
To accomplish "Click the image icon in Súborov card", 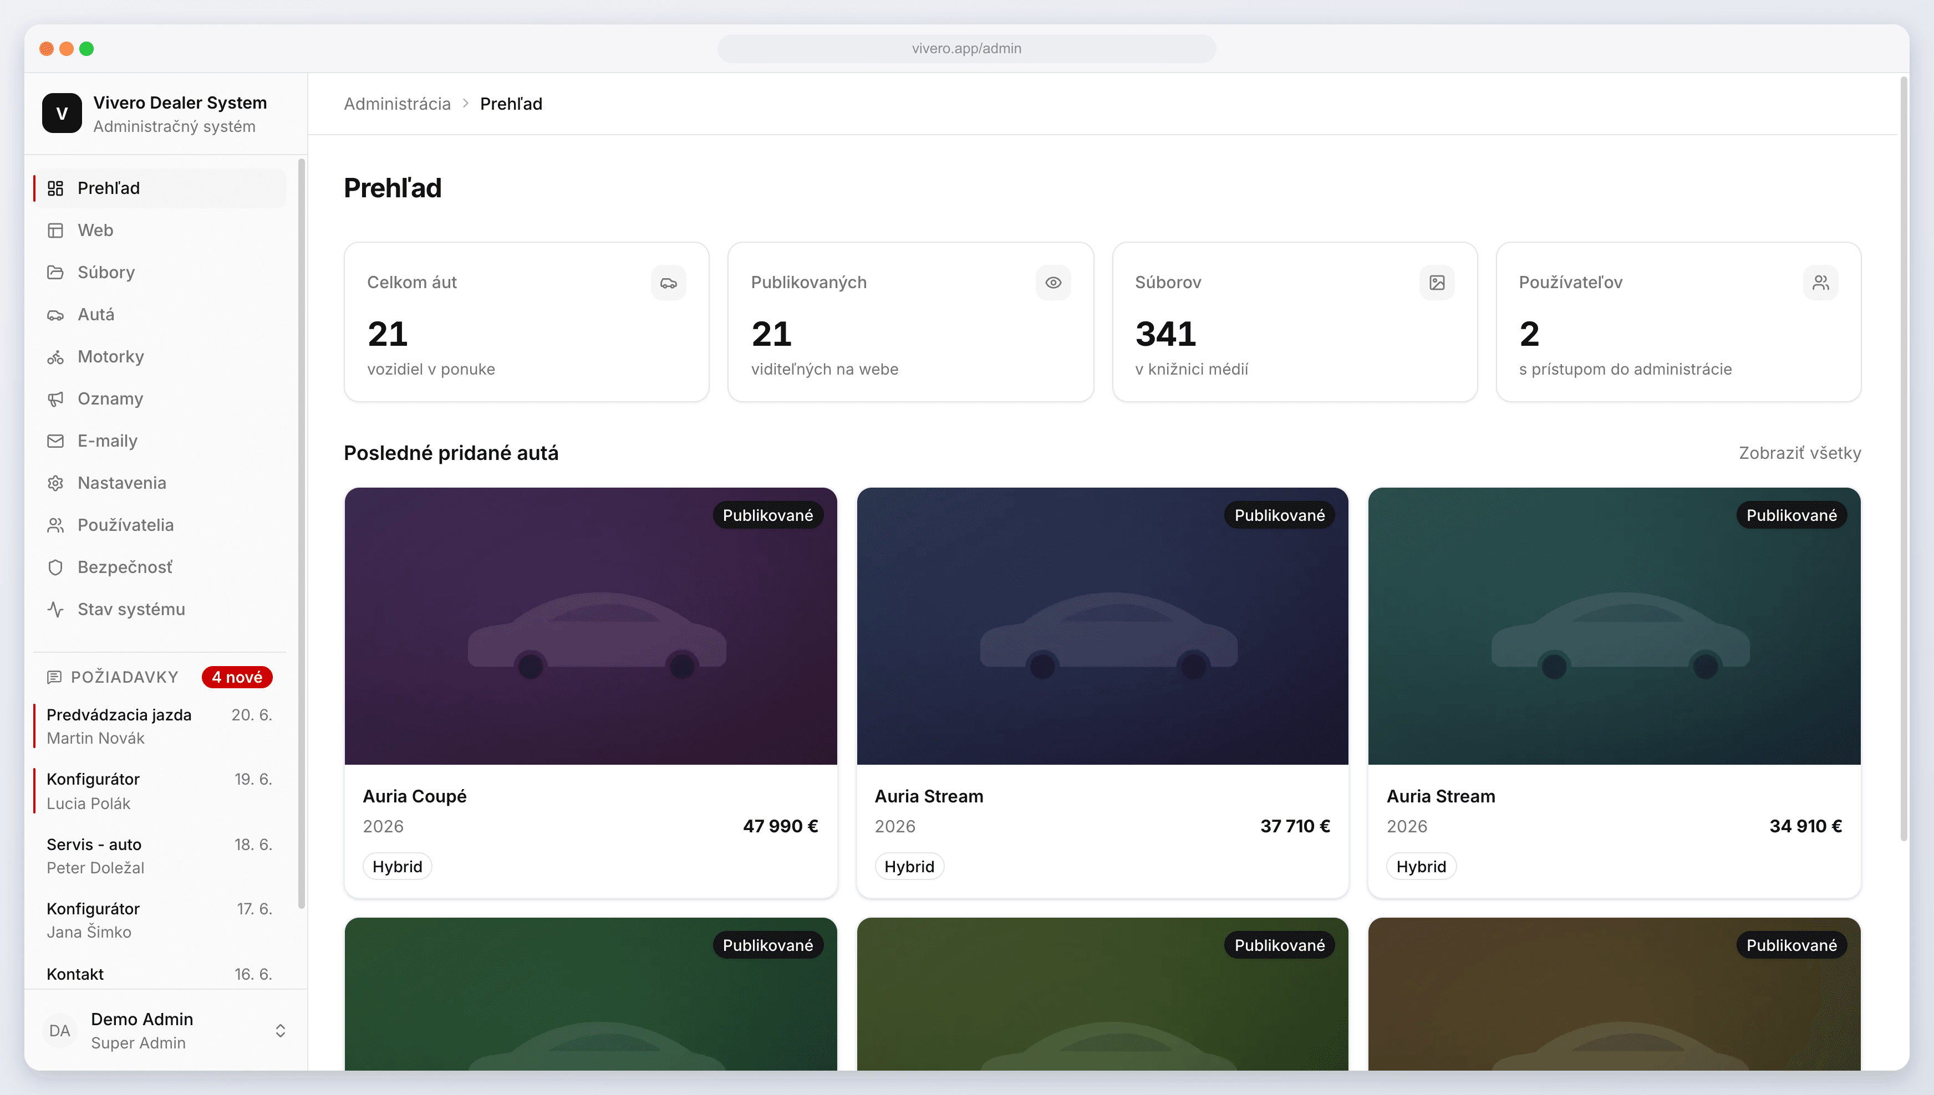I will [x=1437, y=283].
